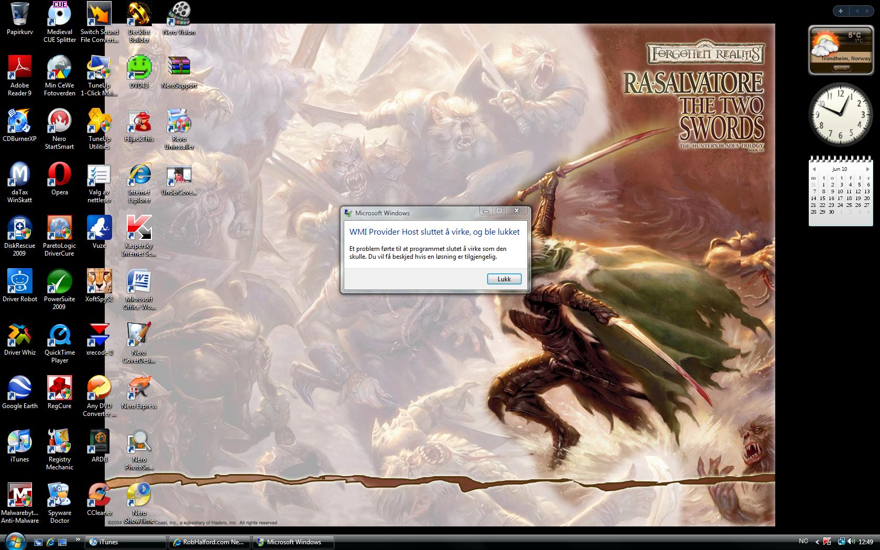
Task: Open CCleaner desktop icon
Action: (x=99, y=500)
